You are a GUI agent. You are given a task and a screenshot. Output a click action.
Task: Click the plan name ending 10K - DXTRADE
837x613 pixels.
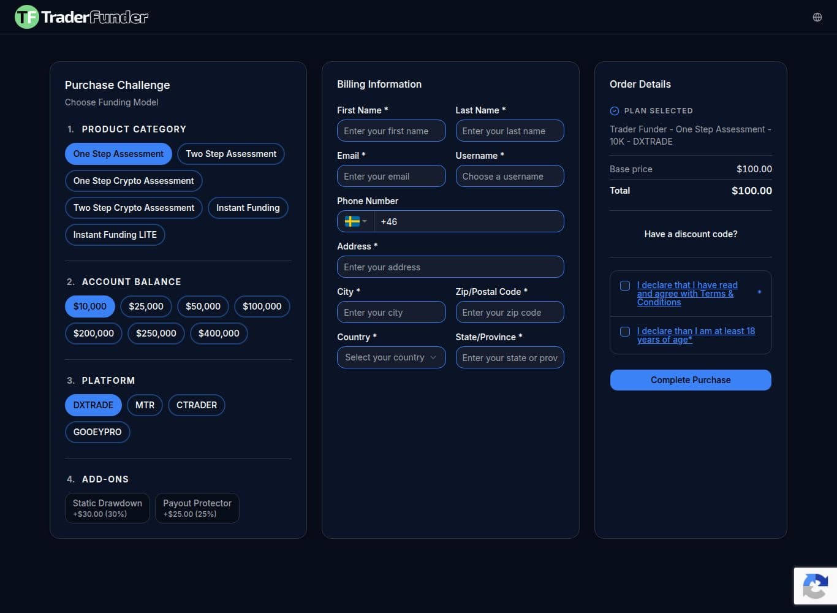691,135
